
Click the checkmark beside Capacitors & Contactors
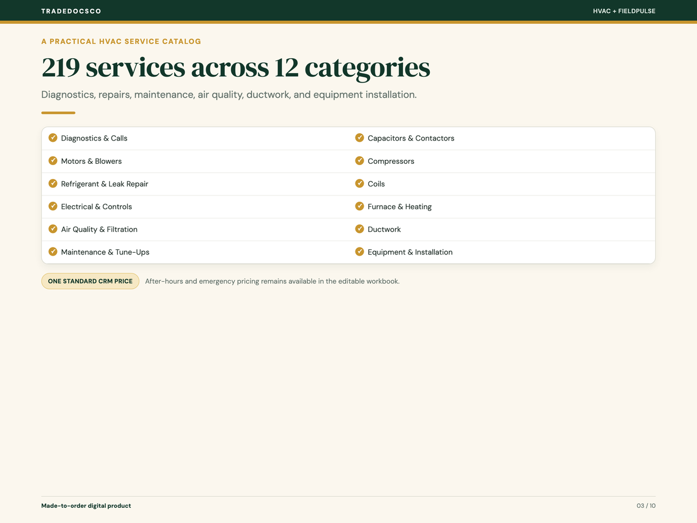360,138
